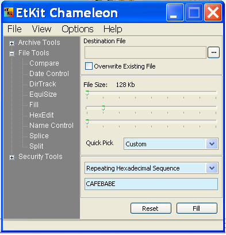Image resolution: width=226 pixels, height=235 pixels.
Task: Select Date Control in the tree
Action: click(x=49, y=74)
